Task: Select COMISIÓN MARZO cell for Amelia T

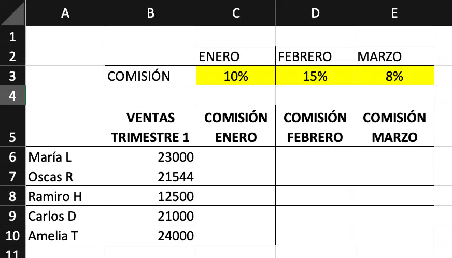Action: coord(394,235)
